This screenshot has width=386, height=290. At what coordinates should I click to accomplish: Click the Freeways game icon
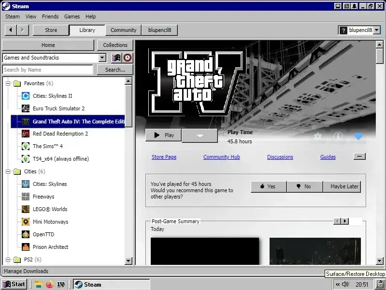tap(26, 196)
